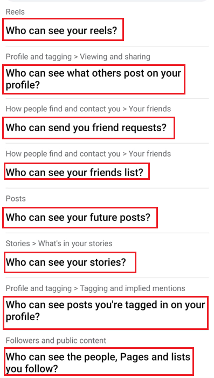Click 'Followers and public content' category label
The width and height of the screenshot is (214, 378).
[x=56, y=340]
